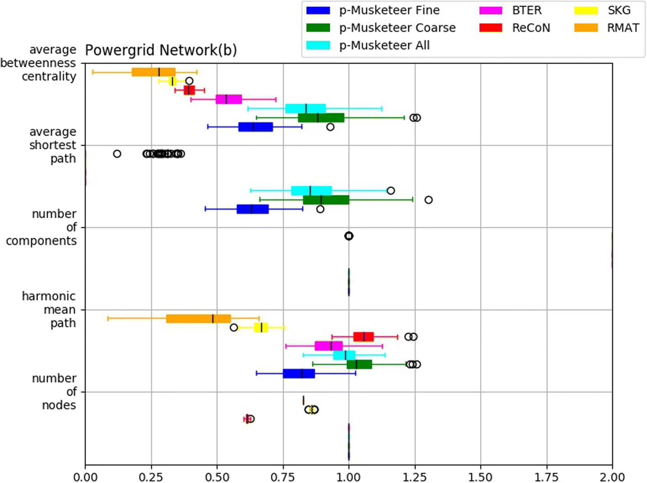Click the outlier circle at 1.00 in components
647x483 pixels.
[349, 236]
